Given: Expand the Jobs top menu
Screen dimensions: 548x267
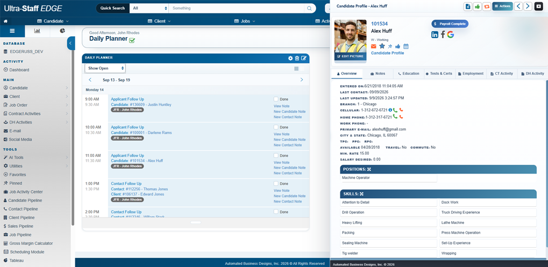Looking at the screenshot, I should [245, 21].
